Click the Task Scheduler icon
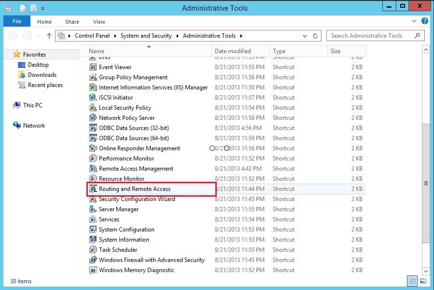This screenshot has height=290, width=434. pos(93,250)
